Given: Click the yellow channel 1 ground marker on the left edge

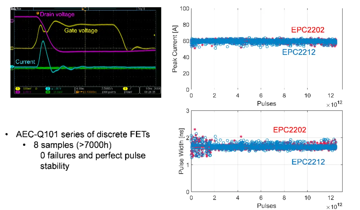Looking at the screenshot, I should click(x=12, y=48).
